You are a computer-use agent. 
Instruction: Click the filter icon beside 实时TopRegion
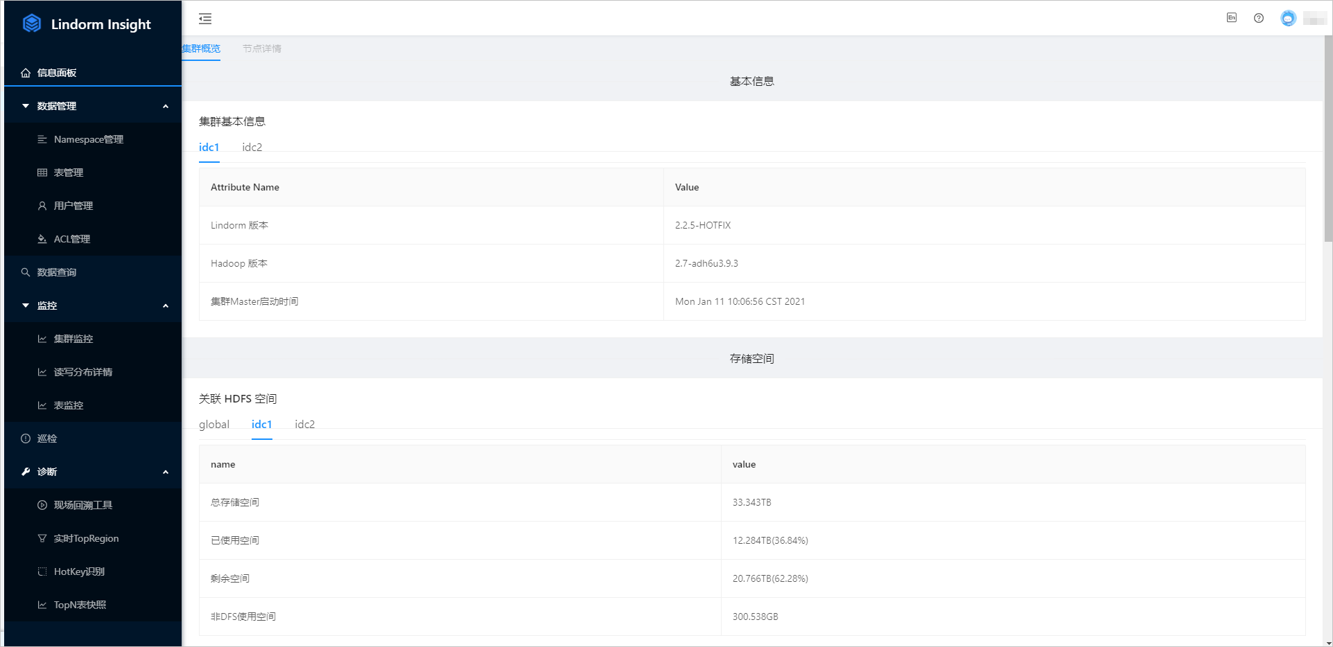click(42, 538)
